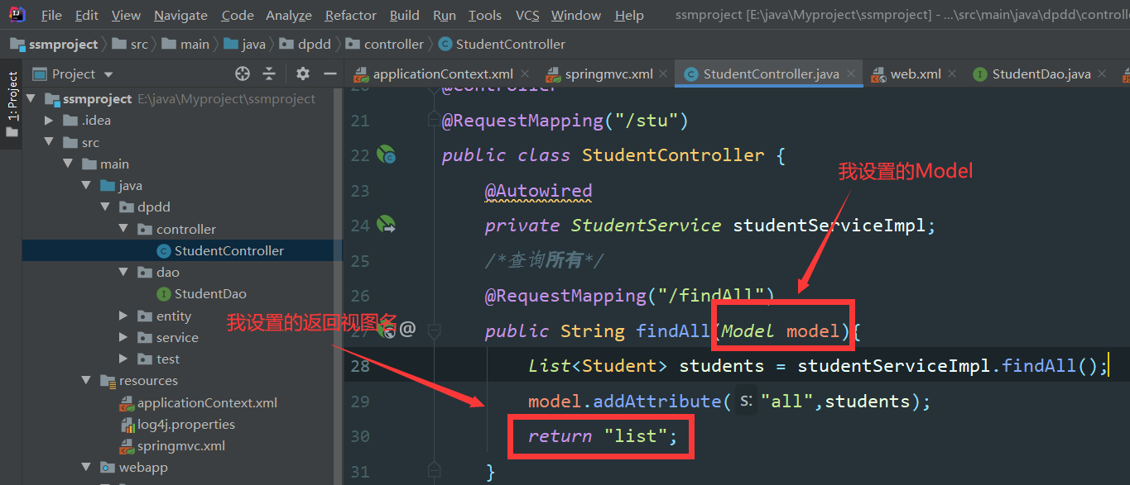Close the applicationContext.xml editor tab
Screen dimensions: 1130x485
click(x=527, y=74)
